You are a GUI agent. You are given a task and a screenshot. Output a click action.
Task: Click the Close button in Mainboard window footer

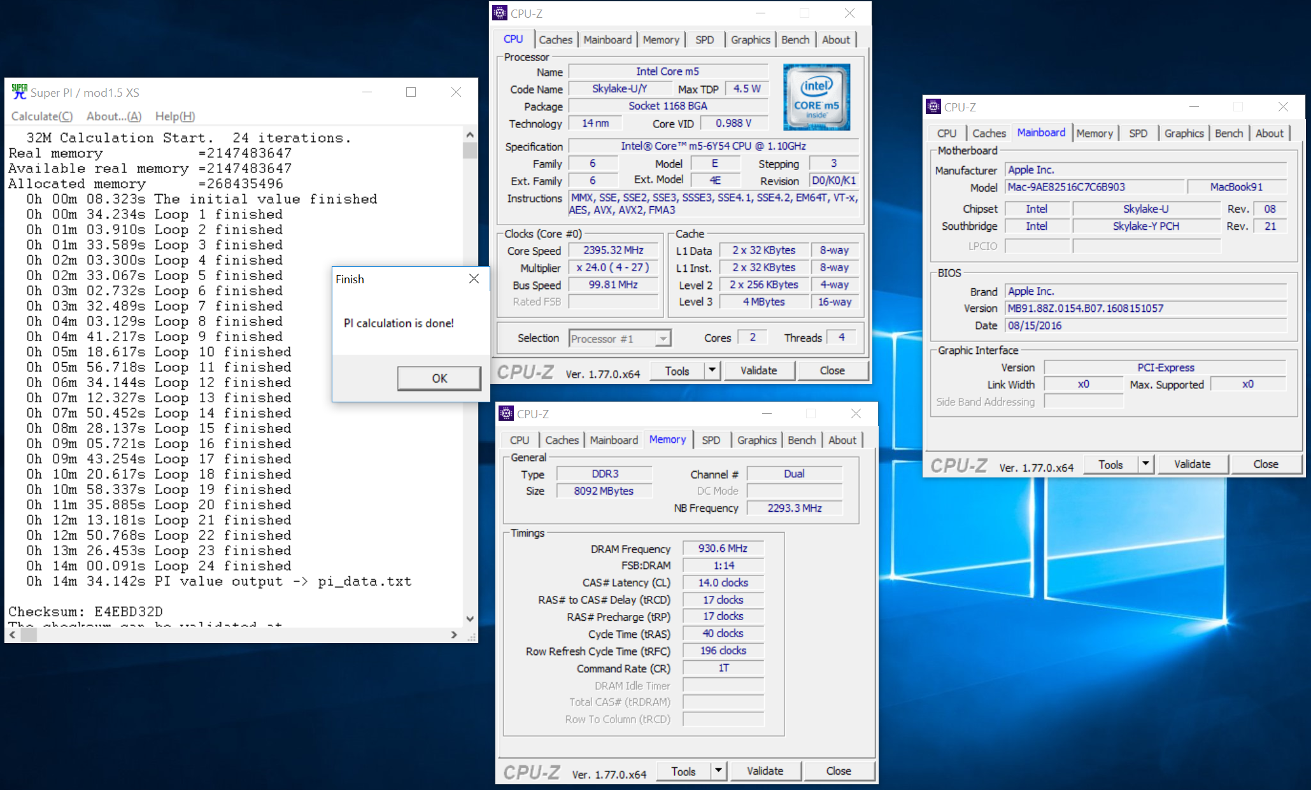(1266, 464)
